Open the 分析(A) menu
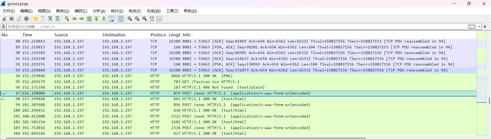Screen dimensions: 491x139 pos(99,11)
